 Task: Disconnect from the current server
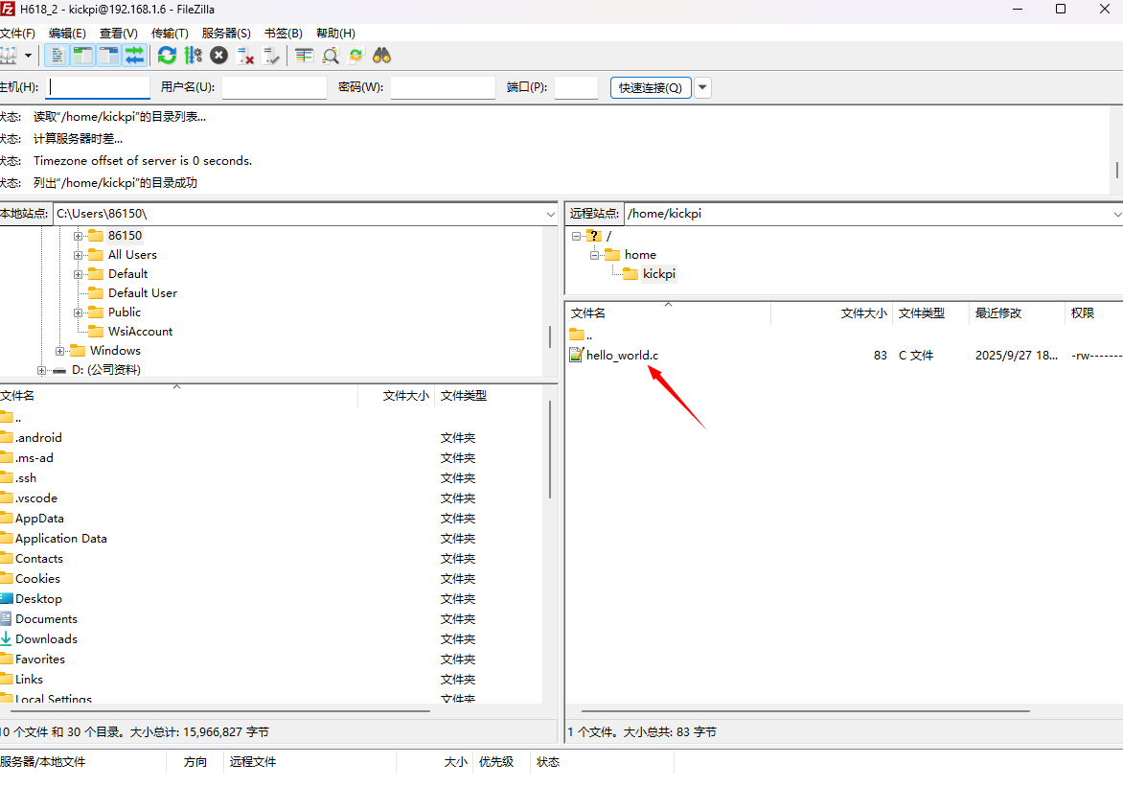coord(245,56)
